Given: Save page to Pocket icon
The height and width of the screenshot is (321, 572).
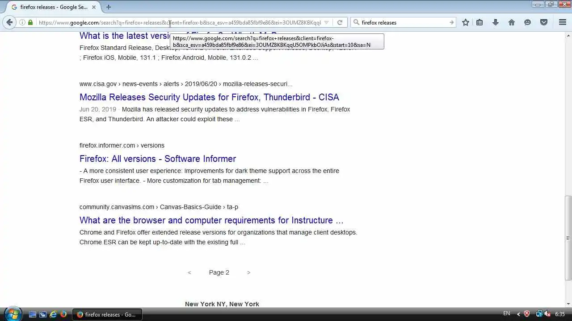Looking at the screenshot, I should pyautogui.click(x=544, y=22).
